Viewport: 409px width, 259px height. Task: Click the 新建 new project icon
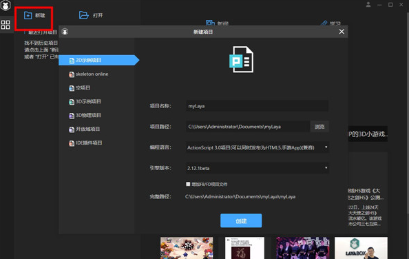28,15
